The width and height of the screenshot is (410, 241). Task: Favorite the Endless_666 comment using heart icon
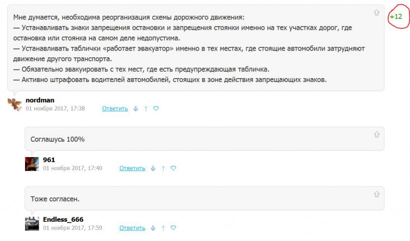tap(173, 228)
